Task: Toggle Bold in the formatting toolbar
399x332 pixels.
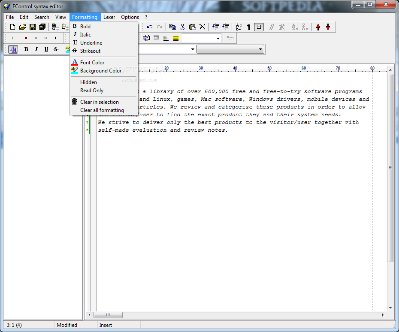Action: coord(26,49)
